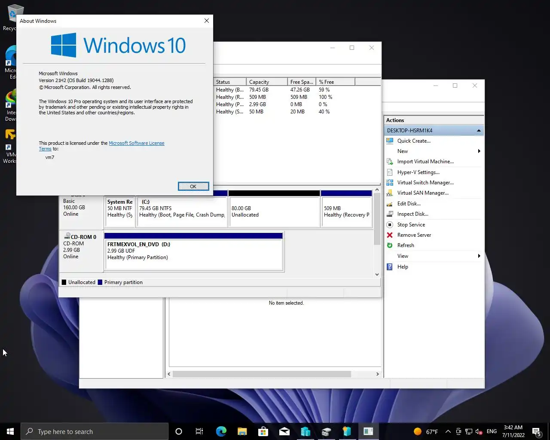Click the red Remove Server icon

[390, 235]
